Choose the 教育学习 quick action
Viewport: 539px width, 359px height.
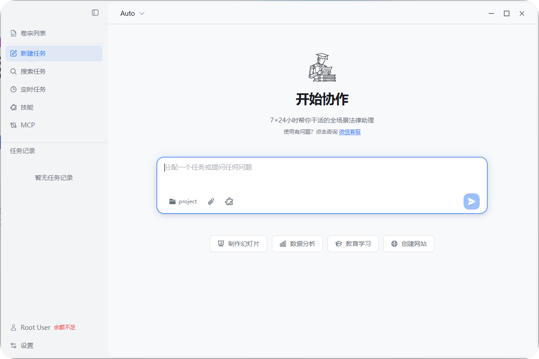[x=353, y=244]
